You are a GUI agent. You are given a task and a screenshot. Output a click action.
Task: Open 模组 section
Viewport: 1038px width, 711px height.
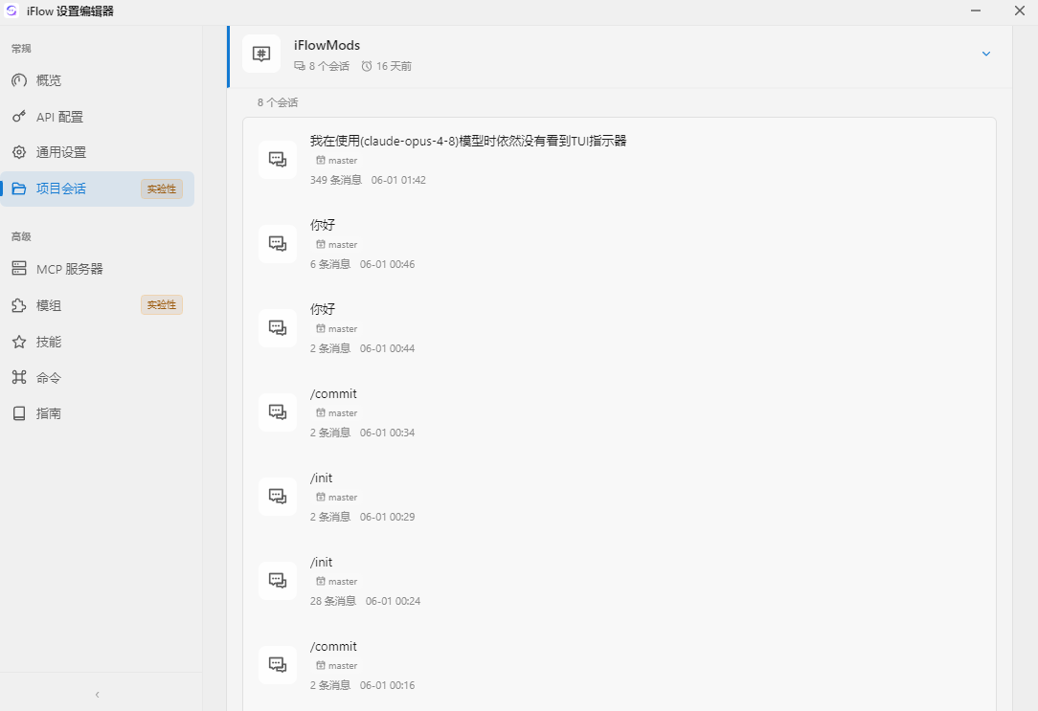point(98,305)
